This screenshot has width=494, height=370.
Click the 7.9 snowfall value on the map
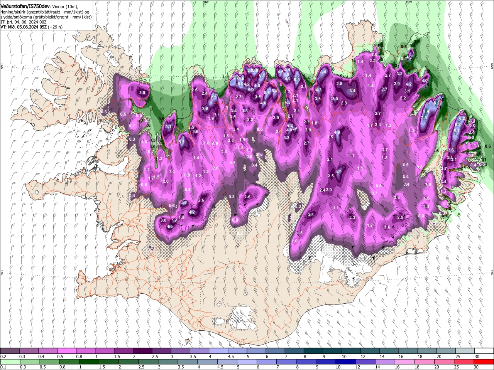[426, 111]
